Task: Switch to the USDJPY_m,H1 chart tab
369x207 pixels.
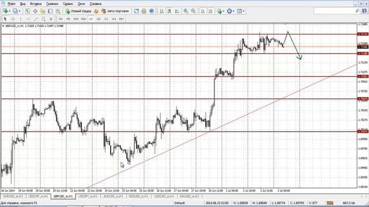Action: pos(88,196)
